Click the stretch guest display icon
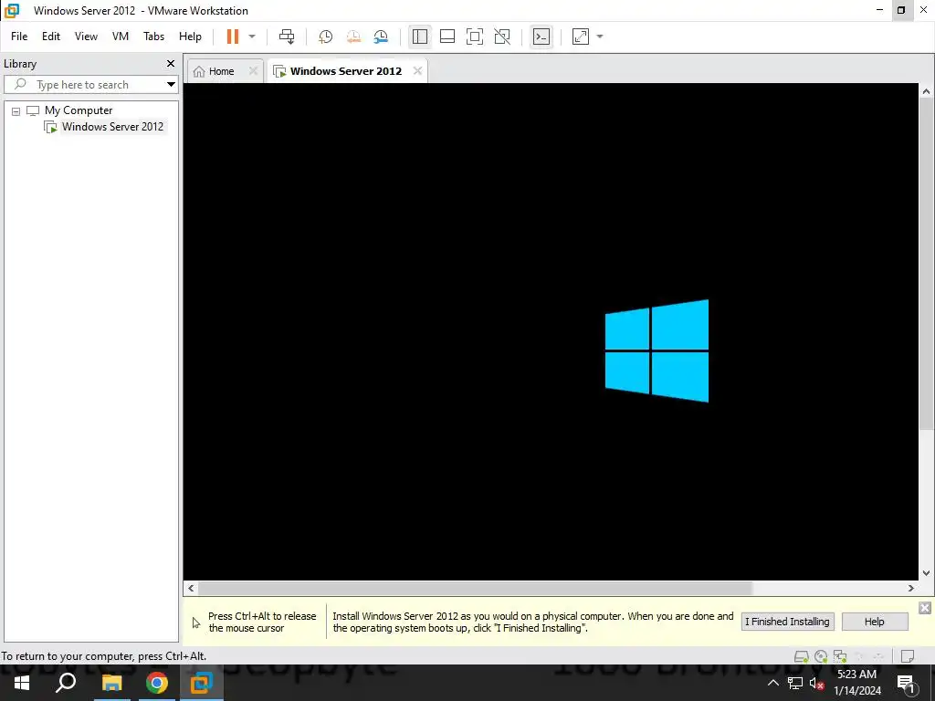The image size is (935, 701). click(x=580, y=37)
